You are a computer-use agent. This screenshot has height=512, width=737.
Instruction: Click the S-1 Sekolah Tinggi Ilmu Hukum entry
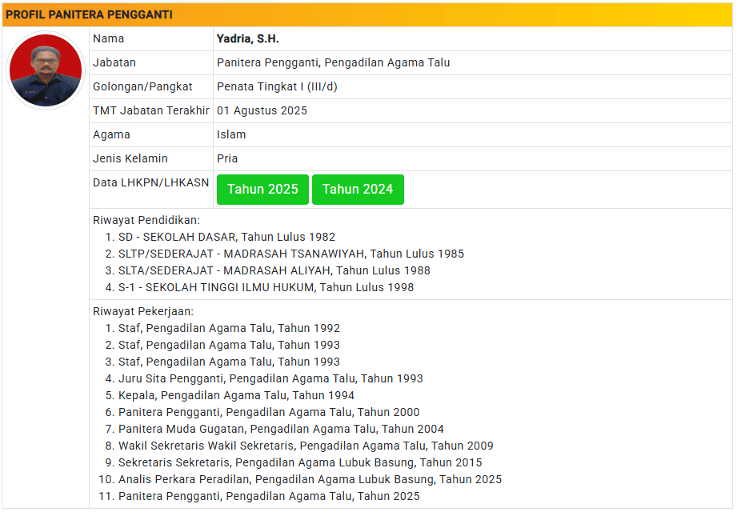coord(266,287)
